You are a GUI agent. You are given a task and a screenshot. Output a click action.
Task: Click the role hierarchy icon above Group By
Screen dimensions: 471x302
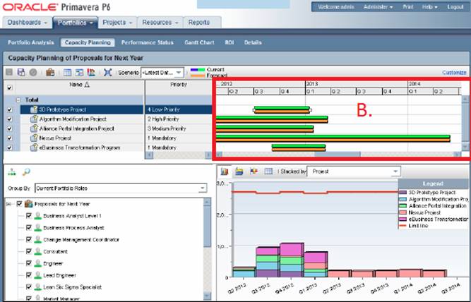coord(12,171)
